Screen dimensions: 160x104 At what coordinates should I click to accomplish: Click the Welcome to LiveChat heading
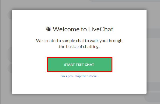79,29
